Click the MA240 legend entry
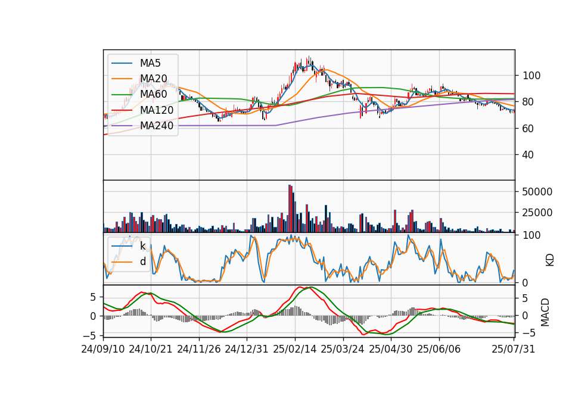 tap(142, 126)
